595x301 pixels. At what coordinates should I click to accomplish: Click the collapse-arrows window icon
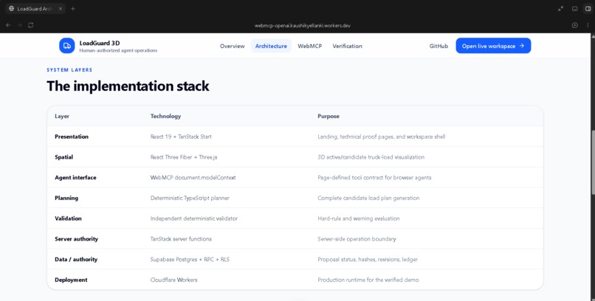click(560, 9)
